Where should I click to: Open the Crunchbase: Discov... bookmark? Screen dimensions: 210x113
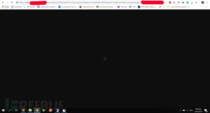tap(68, 7)
